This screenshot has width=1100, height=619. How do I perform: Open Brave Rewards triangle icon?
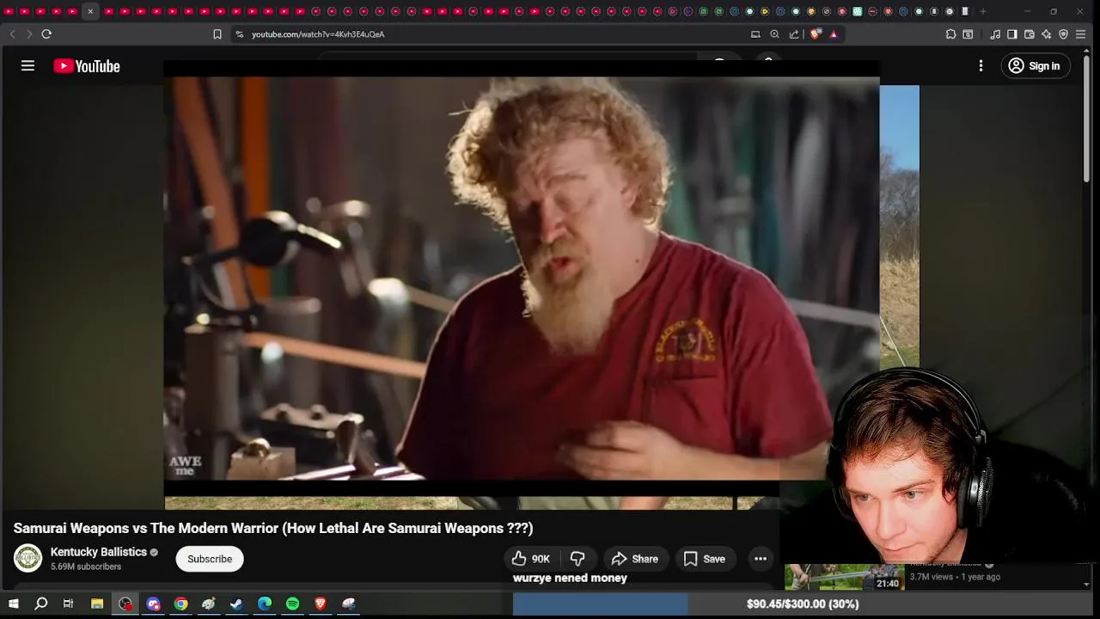(834, 34)
